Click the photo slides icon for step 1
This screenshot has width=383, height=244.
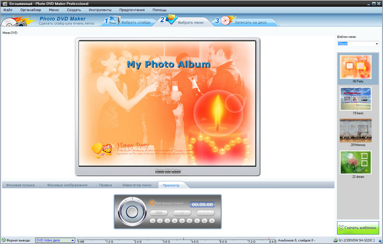[x=114, y=20]
